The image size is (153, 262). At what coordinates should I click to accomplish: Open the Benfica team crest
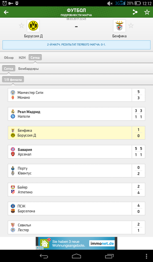click(x=119, y=26)
